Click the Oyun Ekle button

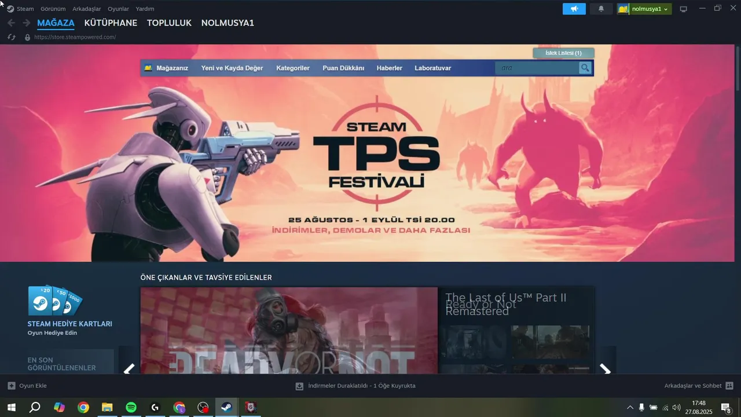tap(27, 386)
